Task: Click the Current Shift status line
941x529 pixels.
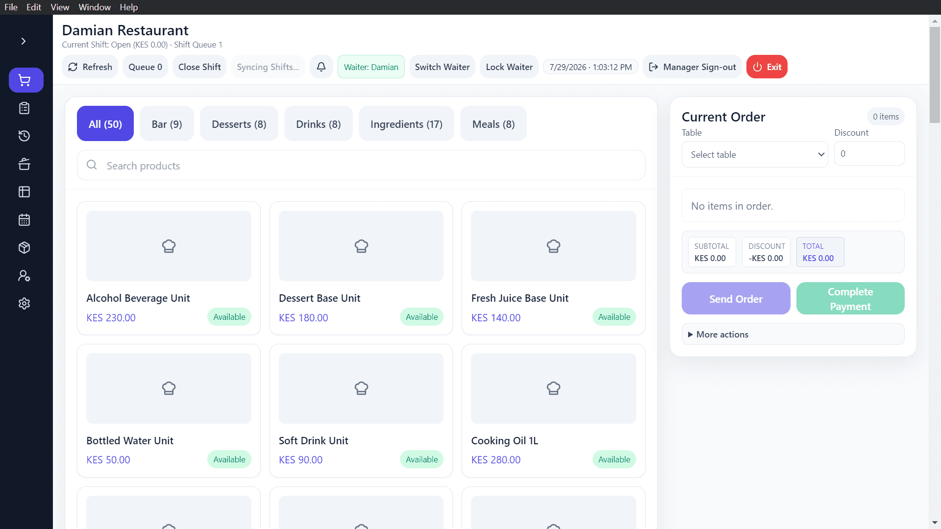Action: (x=142, y=45)
